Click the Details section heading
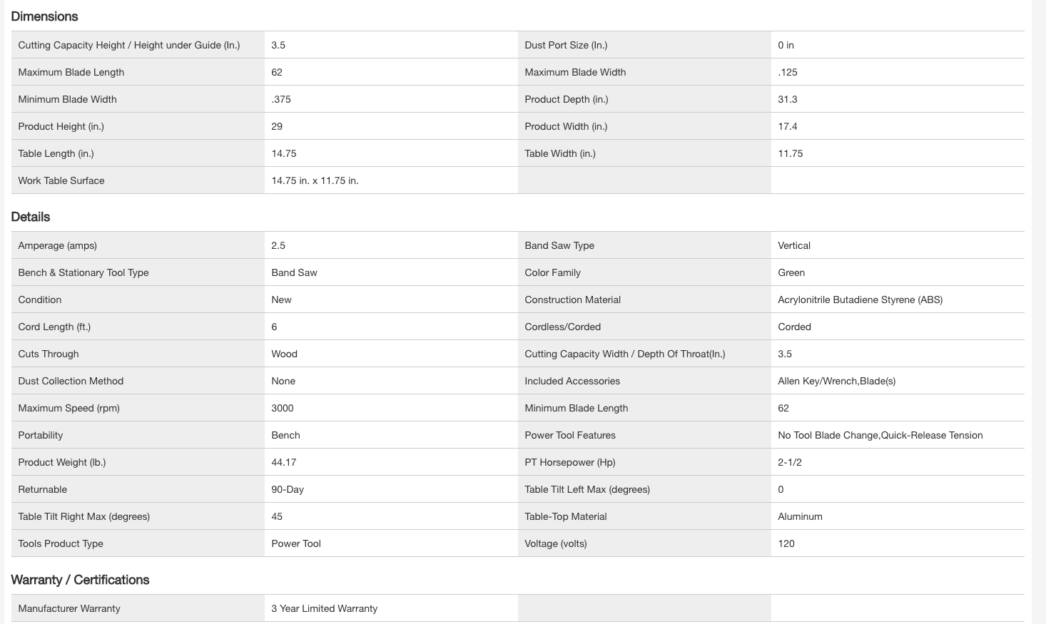The width and height of the screenshot is (1046, 624). (31, 217)
